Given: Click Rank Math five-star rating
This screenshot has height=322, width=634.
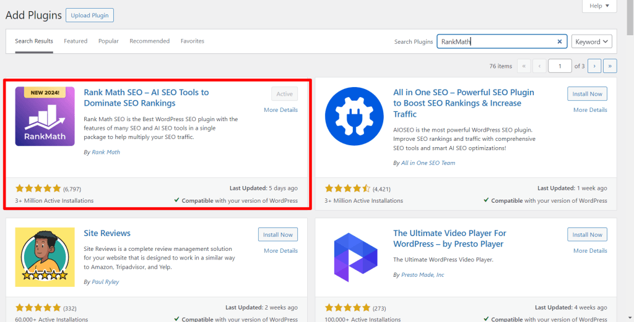Looking at the screenshot, I should 38,189.
